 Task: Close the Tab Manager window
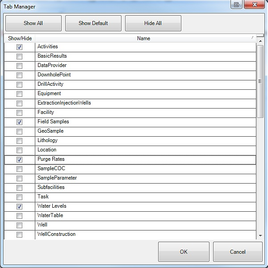click(x=255, y=4)
